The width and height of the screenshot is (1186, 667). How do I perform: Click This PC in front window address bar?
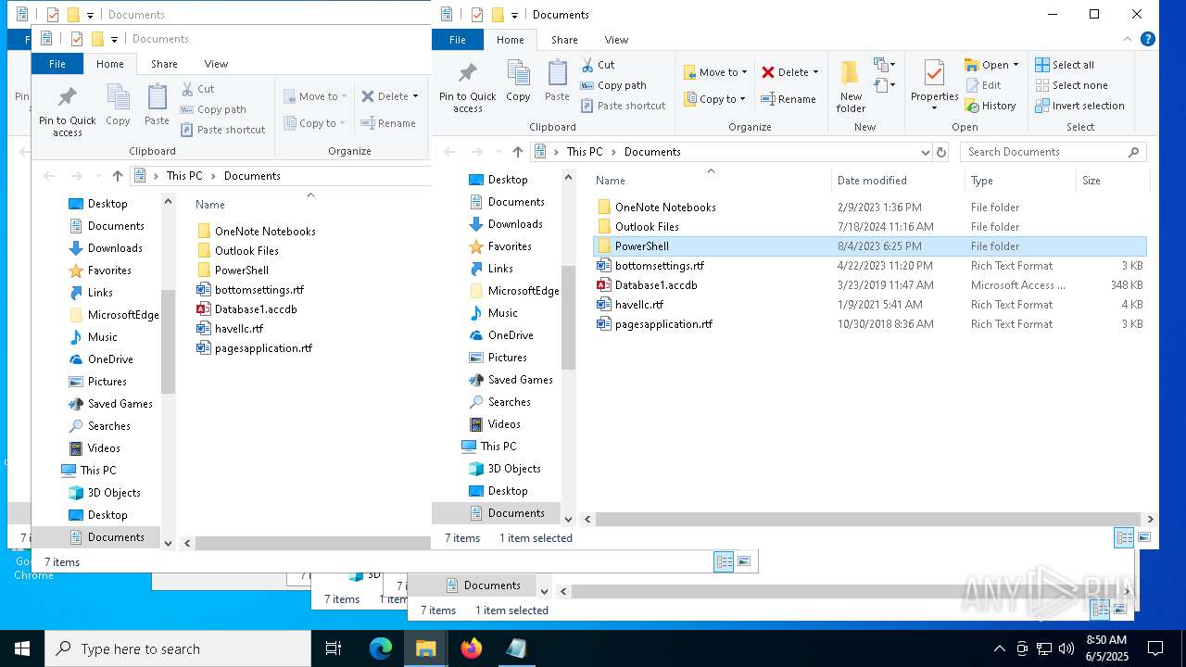pyautogui.click(x=585, y=152)
